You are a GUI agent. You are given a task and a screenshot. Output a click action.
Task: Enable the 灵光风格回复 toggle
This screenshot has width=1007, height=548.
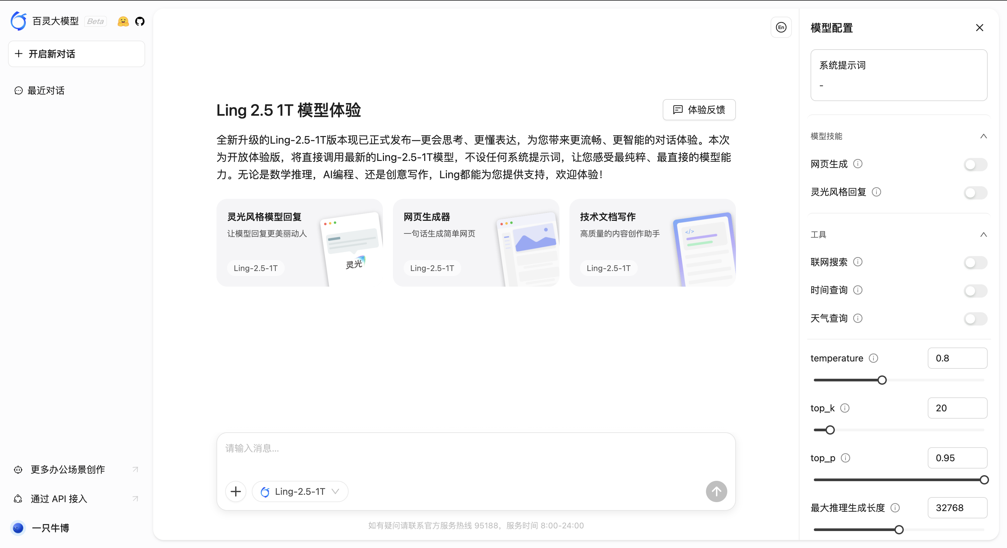(975, 193)
